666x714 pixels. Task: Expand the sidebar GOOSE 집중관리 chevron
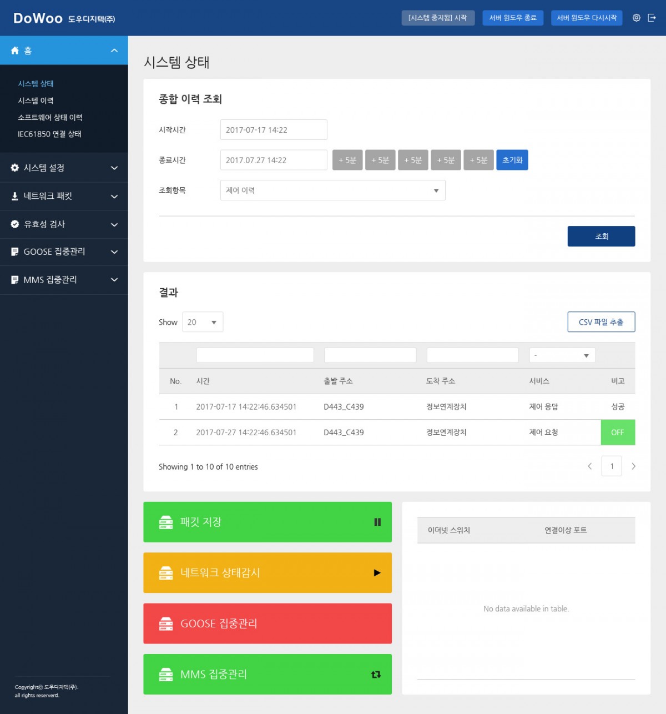(x=114, y=252)
